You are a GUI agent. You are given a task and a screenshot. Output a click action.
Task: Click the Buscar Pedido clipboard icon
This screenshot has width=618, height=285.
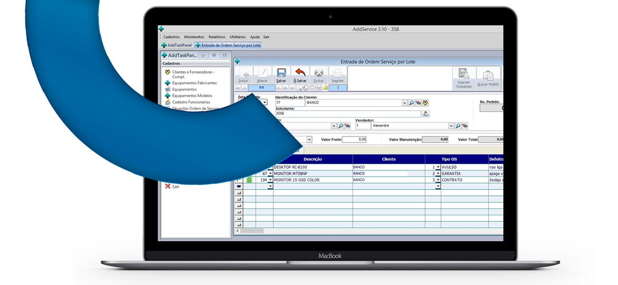[488, 77]
